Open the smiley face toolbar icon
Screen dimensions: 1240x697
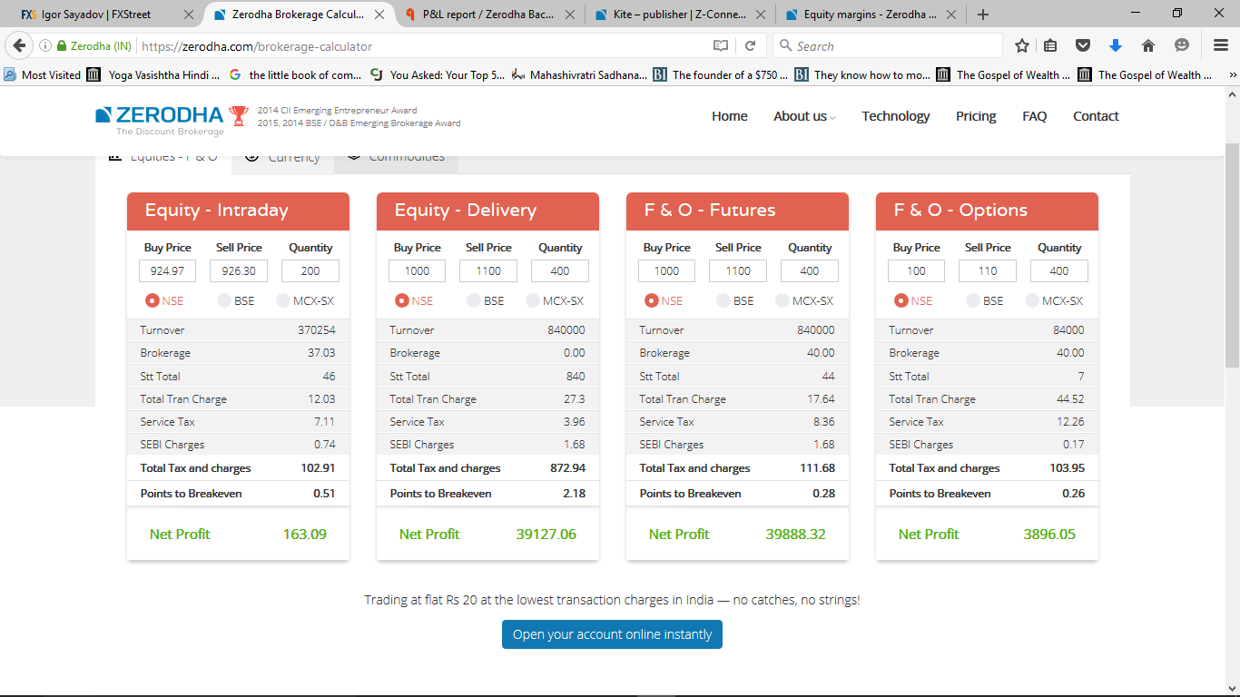pyautogui.click(x=1181, y=45)
